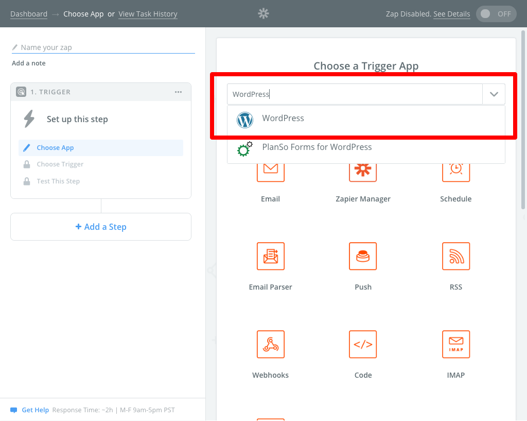Click pencil icon next to zap name
Screen dimensions: 527x421
[x=15, y=47]
